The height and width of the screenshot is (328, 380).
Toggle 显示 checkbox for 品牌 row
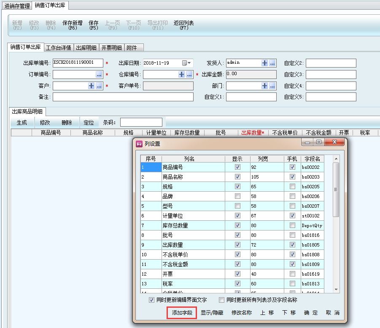[237, 196]
